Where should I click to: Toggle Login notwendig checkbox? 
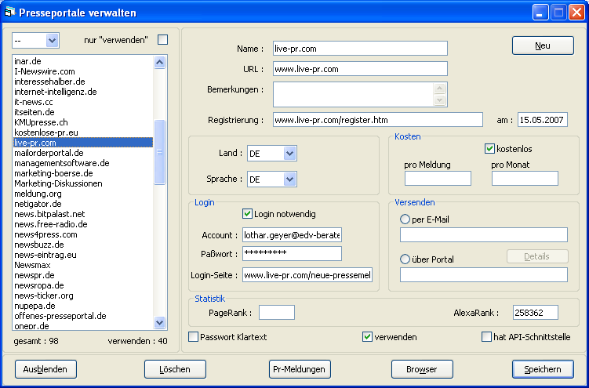pyautogui.click(x=248, y=214)
